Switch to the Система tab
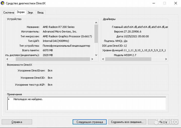181x128 pixels. coord(9,13)
